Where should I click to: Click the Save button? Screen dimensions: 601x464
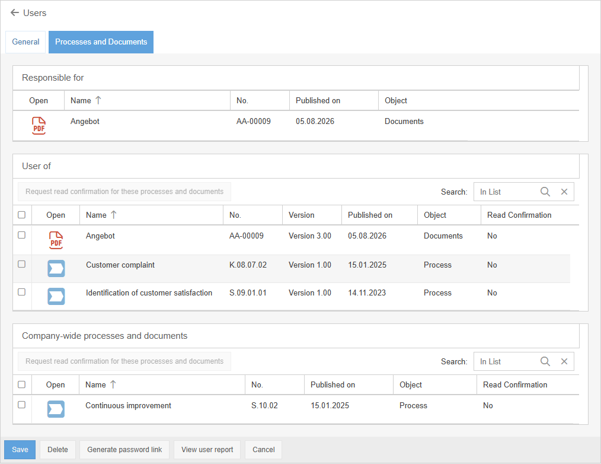tap(20, 449)
